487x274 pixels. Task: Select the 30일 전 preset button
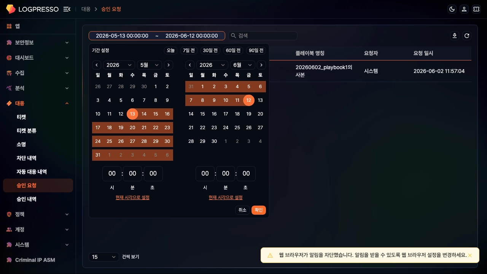(x=210, y=50)
